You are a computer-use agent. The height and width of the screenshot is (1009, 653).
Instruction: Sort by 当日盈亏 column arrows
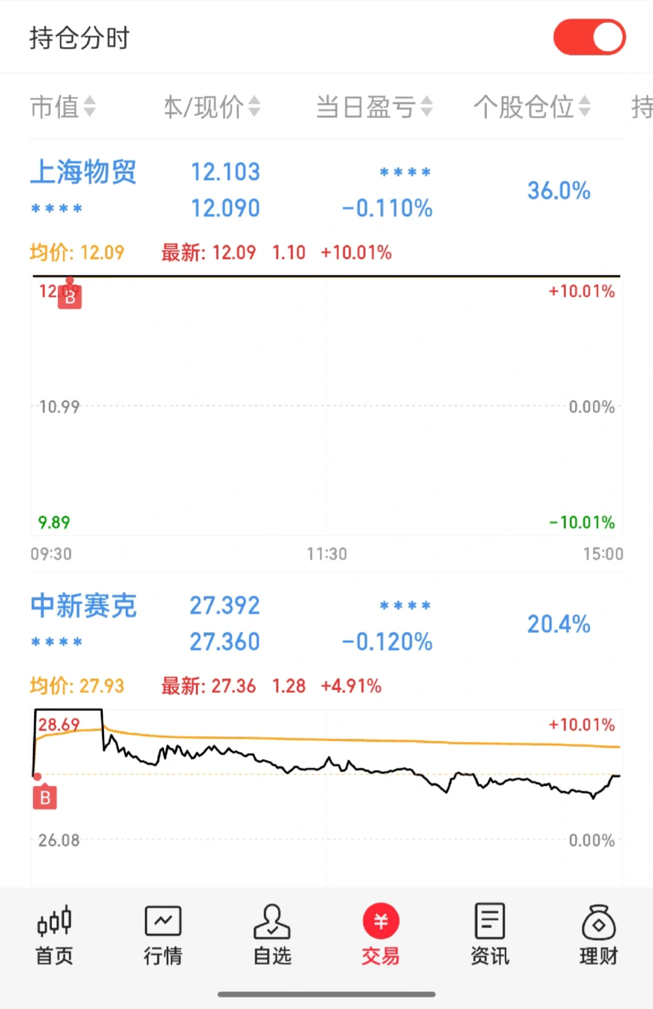(427, 106)
